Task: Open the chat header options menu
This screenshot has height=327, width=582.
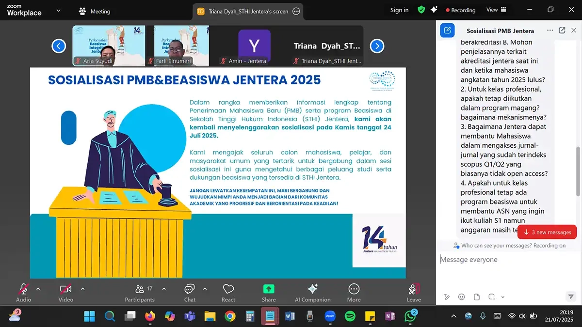Action: coord(550,30)
